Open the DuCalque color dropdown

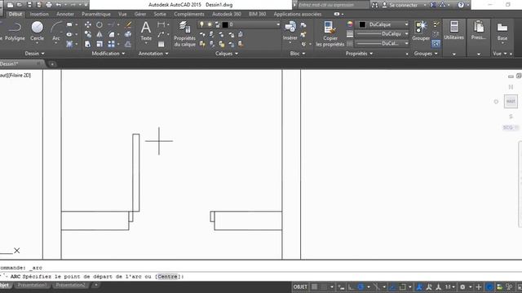[383, 24]
